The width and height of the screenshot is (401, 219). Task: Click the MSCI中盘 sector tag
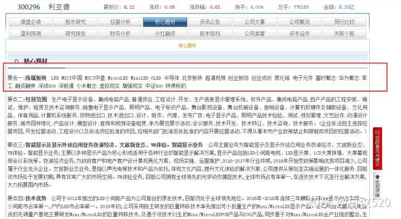tap(95, 78)
